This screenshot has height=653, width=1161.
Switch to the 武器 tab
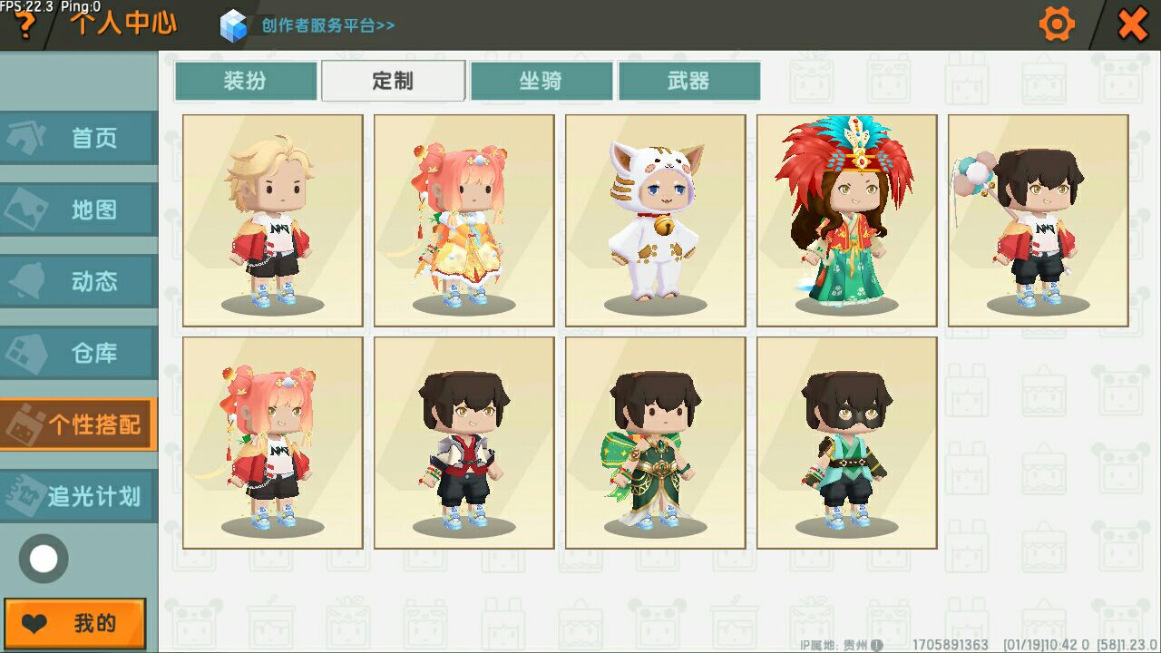(x=689, y=81)
